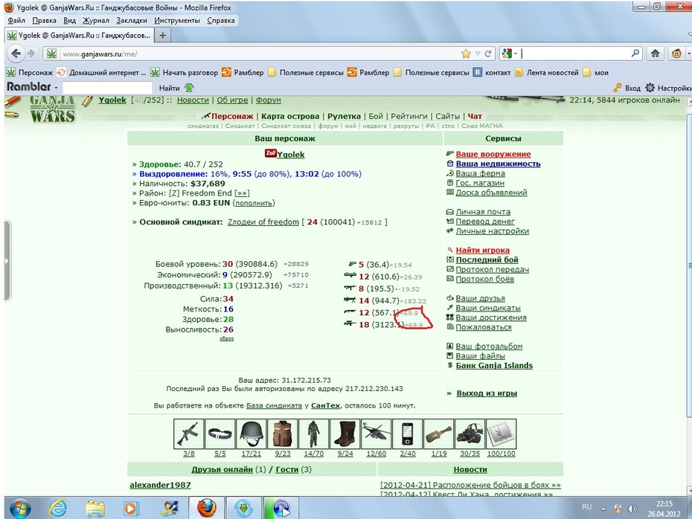
Task: Open the helmet equipment slot 17/21
Action: coord(251,433)
